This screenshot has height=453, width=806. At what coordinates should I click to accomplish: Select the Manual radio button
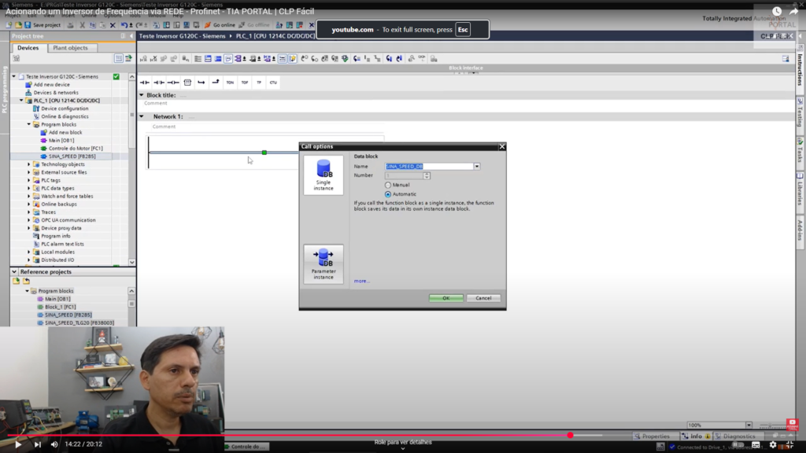(388, 185)
